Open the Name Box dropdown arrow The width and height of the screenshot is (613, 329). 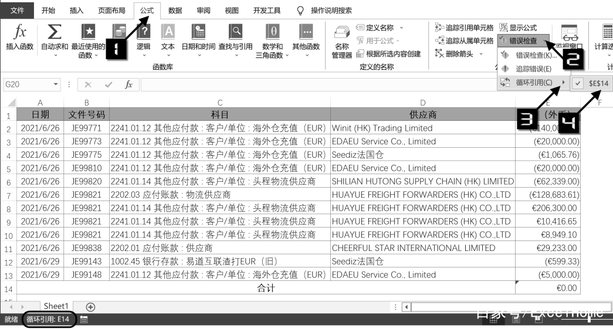(56, 84)
